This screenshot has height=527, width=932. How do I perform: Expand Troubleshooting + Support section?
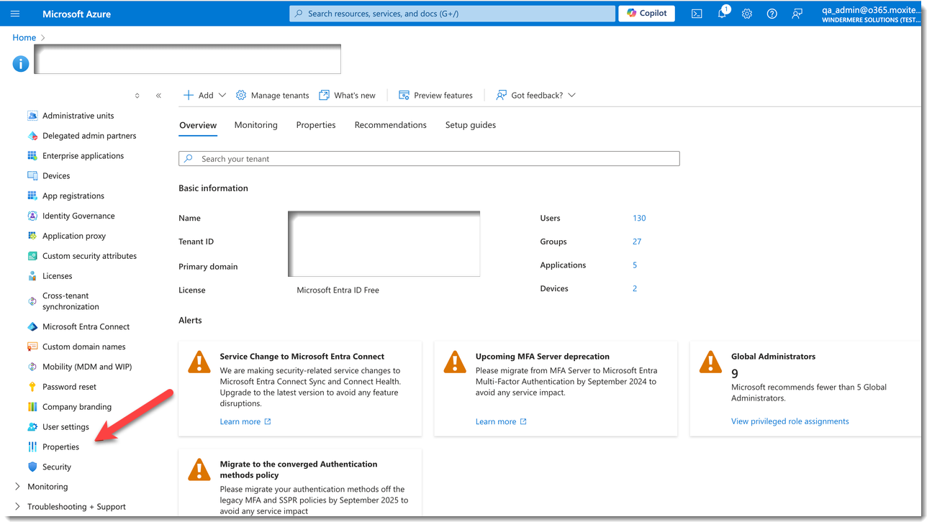click(x=18, y=507)
